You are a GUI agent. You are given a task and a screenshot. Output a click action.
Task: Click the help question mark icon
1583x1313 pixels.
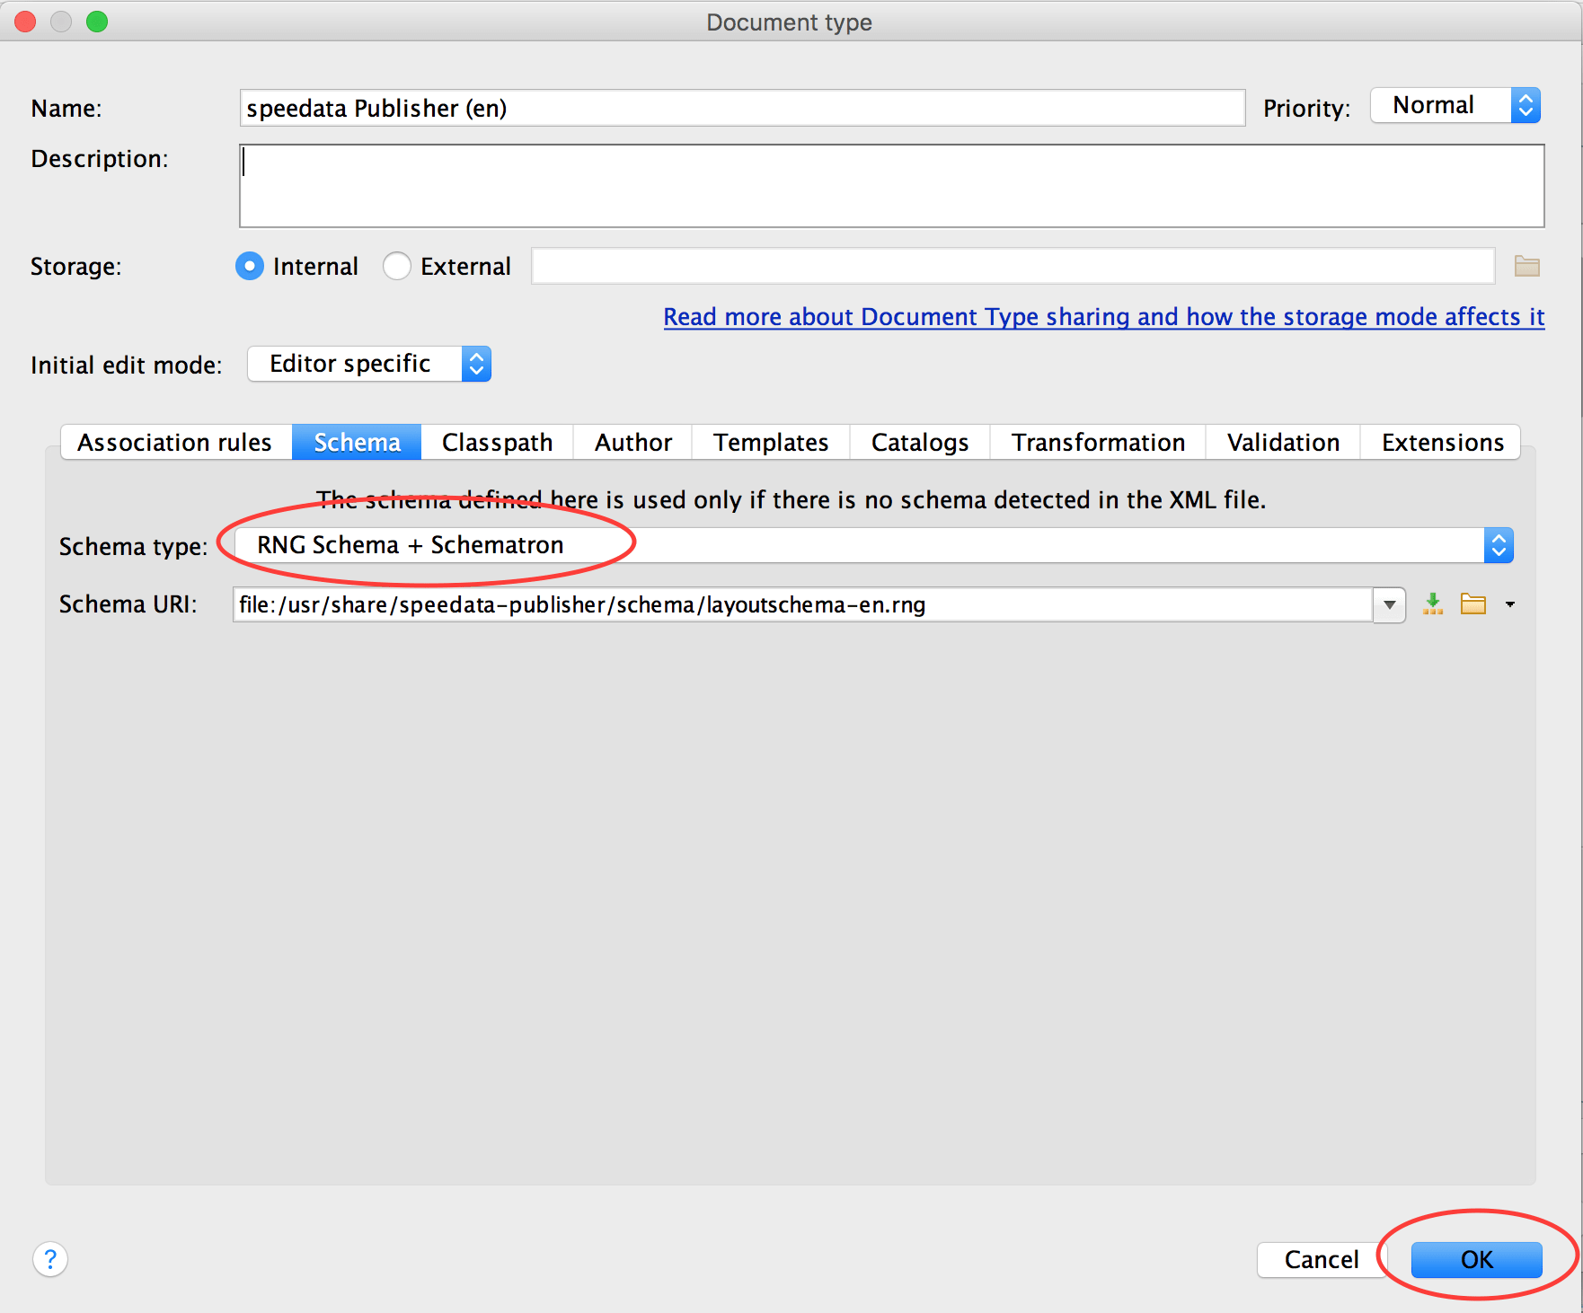tap(50, 1259)
